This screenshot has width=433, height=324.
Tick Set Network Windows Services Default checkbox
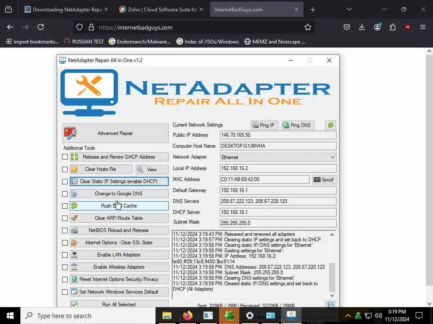65,292
